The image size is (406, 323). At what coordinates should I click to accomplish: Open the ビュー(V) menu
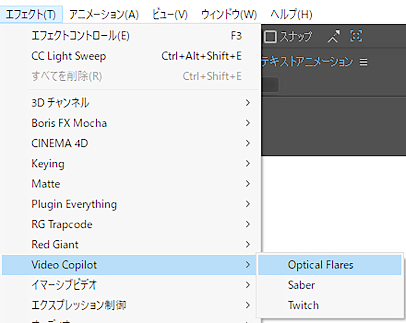click(170, 14)
